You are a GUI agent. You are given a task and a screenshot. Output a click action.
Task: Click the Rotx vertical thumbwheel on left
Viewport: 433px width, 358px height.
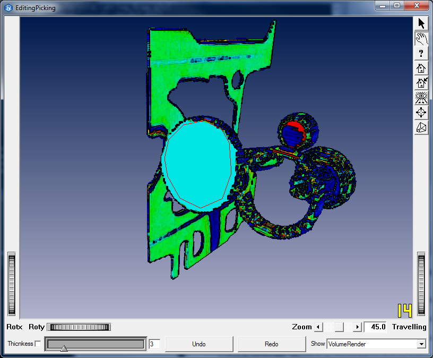pos(12,285)
